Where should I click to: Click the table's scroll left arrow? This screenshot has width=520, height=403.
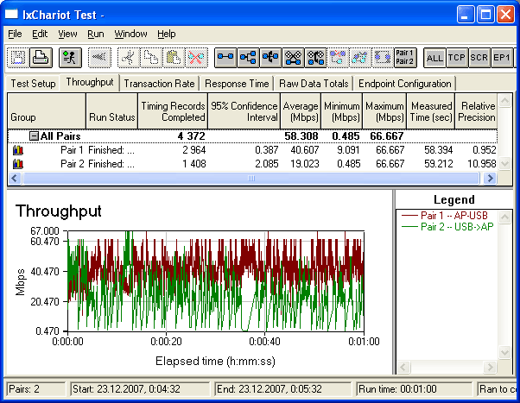(x=15, y=179)
